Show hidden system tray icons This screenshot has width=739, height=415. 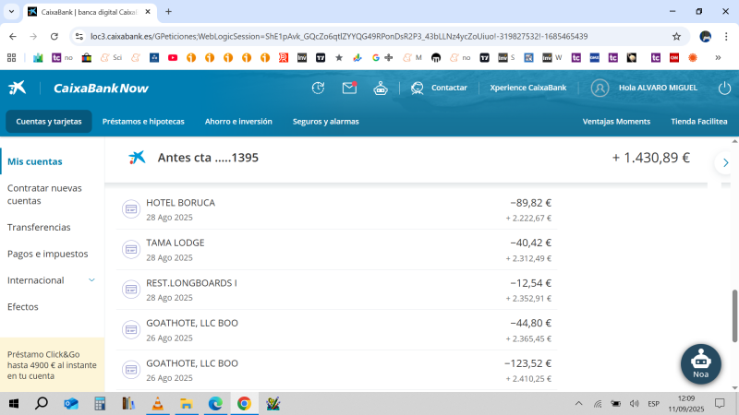(579, 404)
